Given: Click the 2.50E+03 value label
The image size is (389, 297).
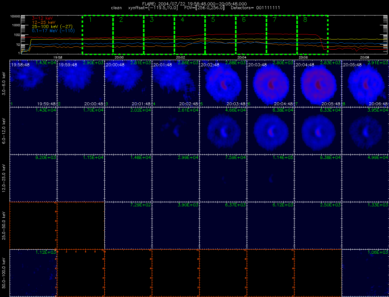Looking at the screenshot, I should (330, 205).
